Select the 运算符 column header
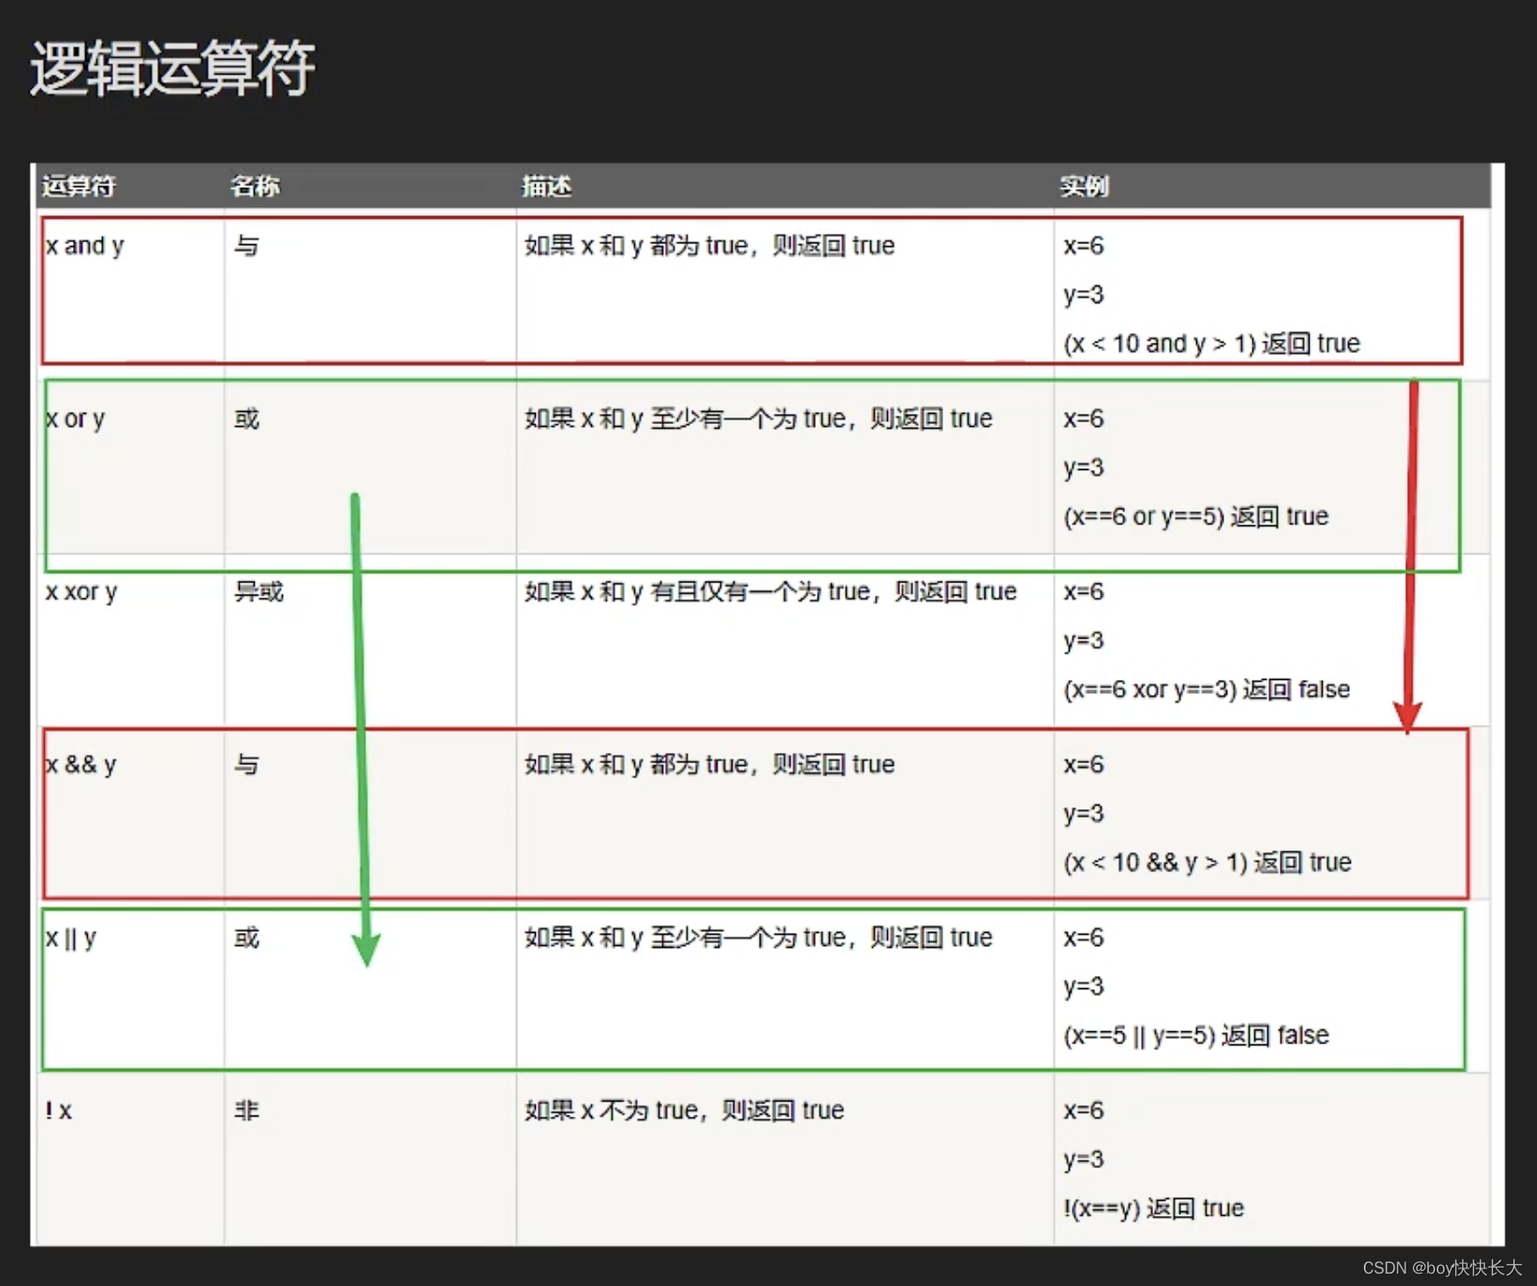The width and height of the screenshot is (1537, 1286). tap(79, 186)
